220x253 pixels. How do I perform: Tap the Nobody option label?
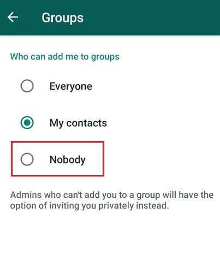click(x=68, y=160)
